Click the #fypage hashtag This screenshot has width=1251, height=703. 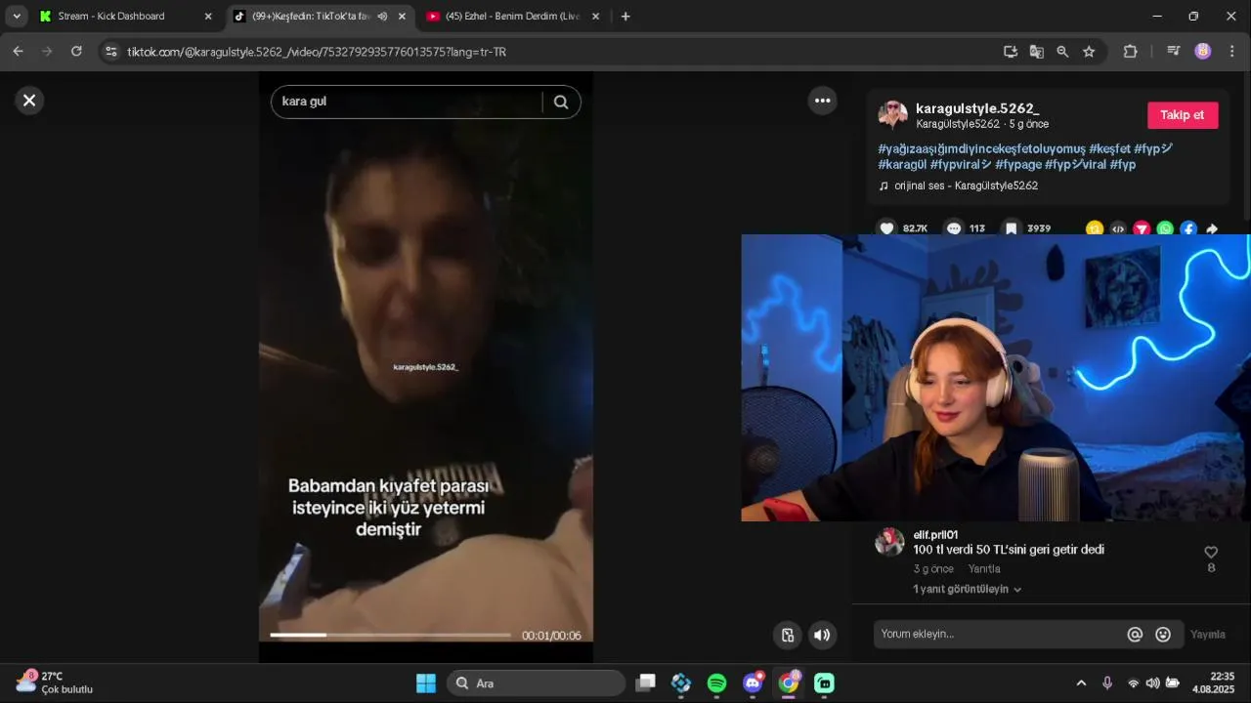(1018, 164)
